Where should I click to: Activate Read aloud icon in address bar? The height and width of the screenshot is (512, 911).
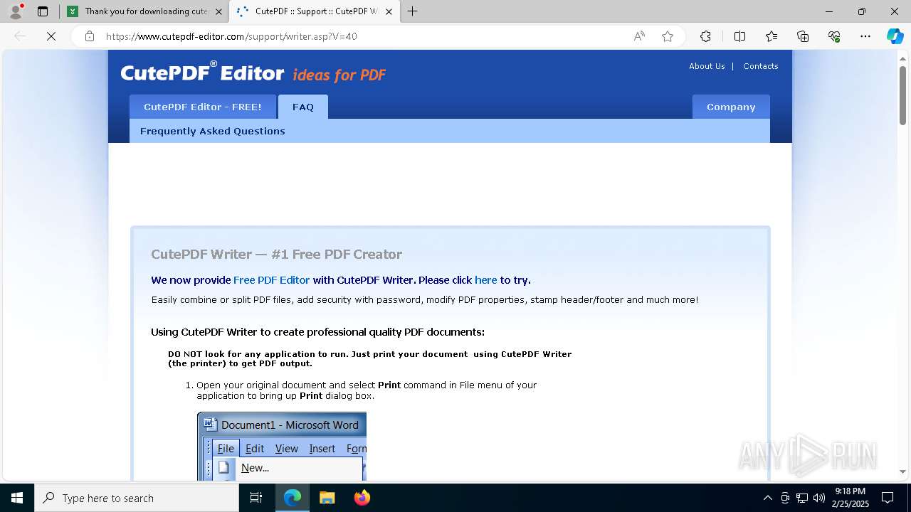(x=639, y=36)
